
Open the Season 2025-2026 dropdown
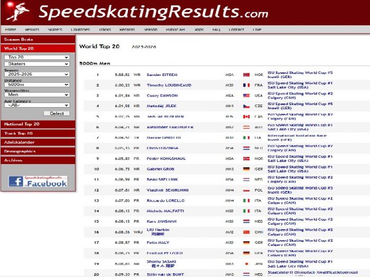[x=37, y=74]
